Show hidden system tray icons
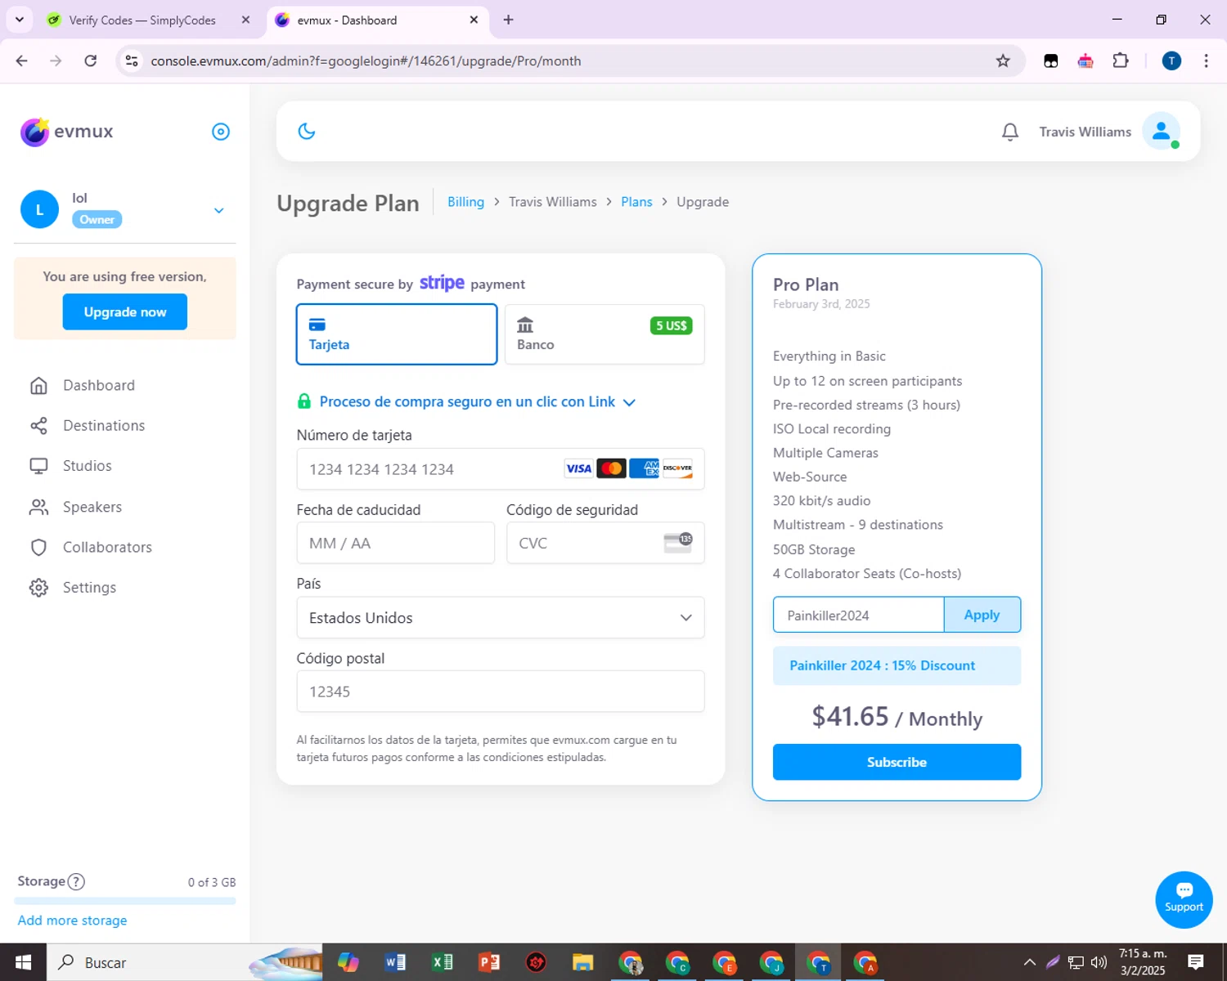This screenshot has width=1227, height=981. [1030, 962]
